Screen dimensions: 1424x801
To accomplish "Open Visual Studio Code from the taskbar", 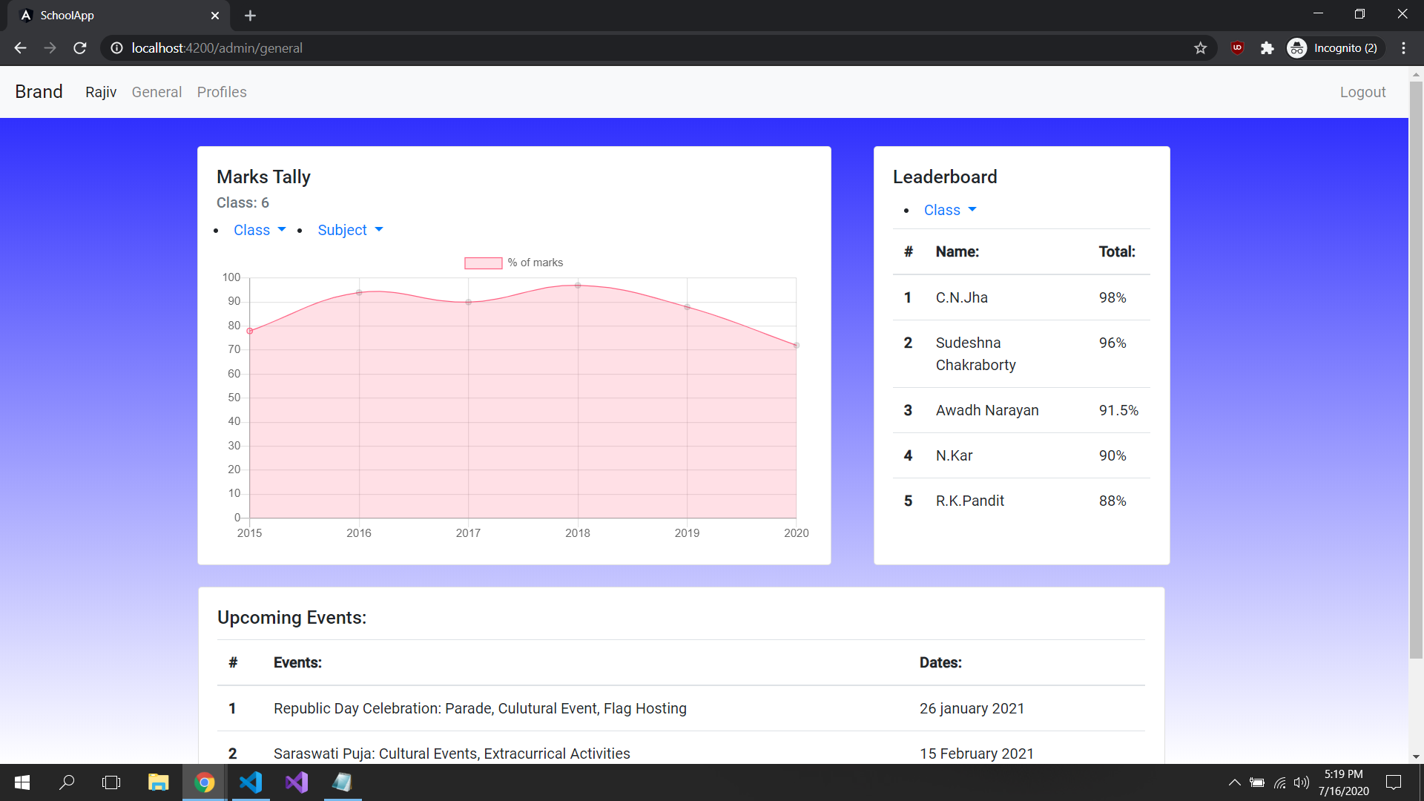I will coord(251,782).
